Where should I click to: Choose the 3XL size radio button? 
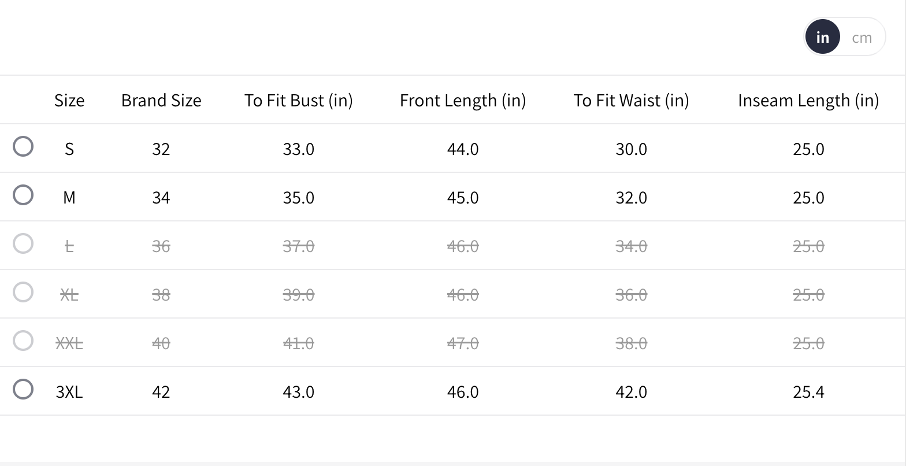tap(23, 389)
